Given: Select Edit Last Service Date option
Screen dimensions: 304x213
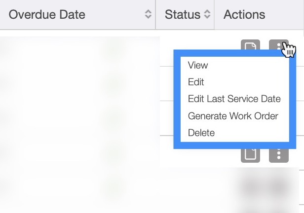Looking at the screenshot, I should point(234,99).
